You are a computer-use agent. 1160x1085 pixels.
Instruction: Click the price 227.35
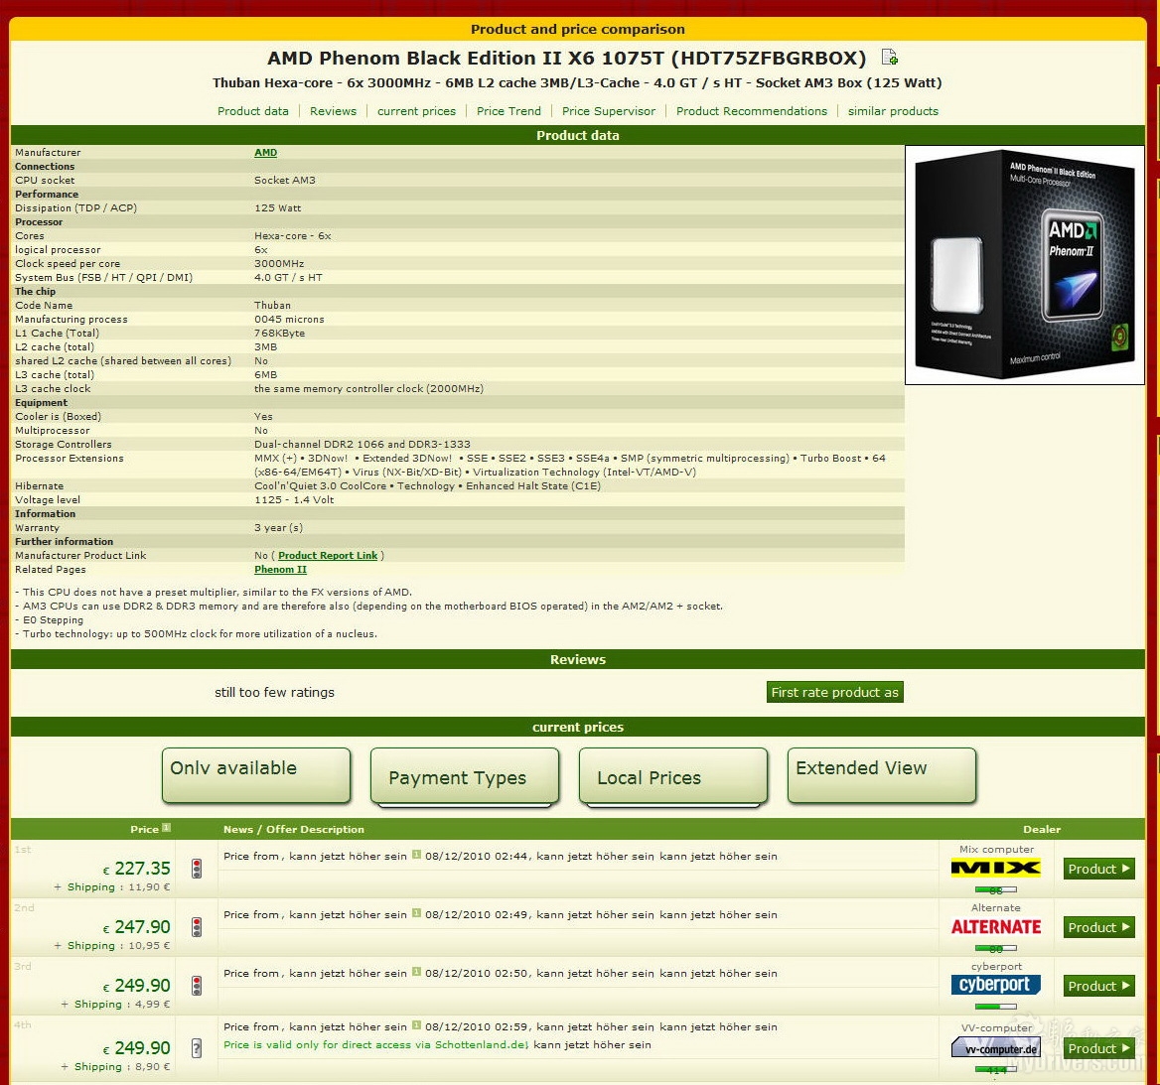[x=142, y=869]
